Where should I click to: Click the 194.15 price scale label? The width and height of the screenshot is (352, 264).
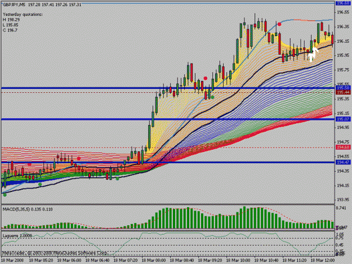click(343, 185)
